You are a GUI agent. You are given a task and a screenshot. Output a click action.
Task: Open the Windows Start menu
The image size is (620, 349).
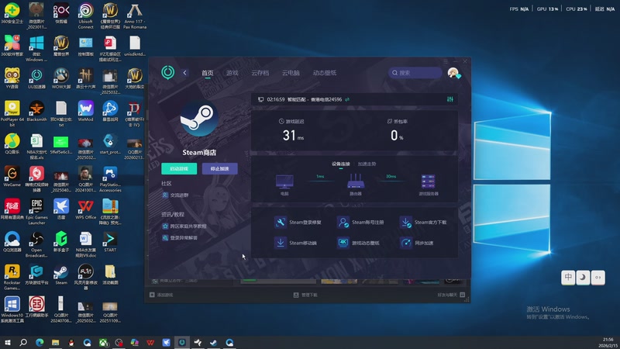coord(7,342)
